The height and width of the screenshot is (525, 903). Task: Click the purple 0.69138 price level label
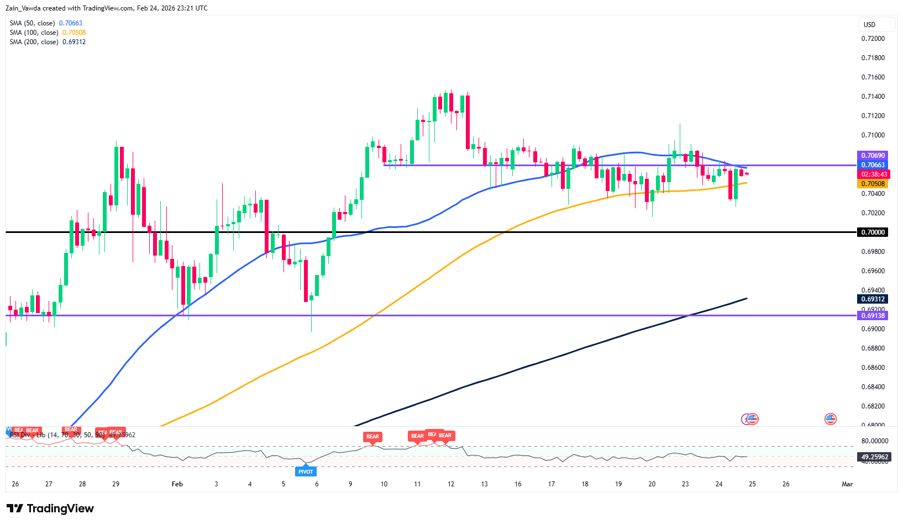click(x=874, y=315)
